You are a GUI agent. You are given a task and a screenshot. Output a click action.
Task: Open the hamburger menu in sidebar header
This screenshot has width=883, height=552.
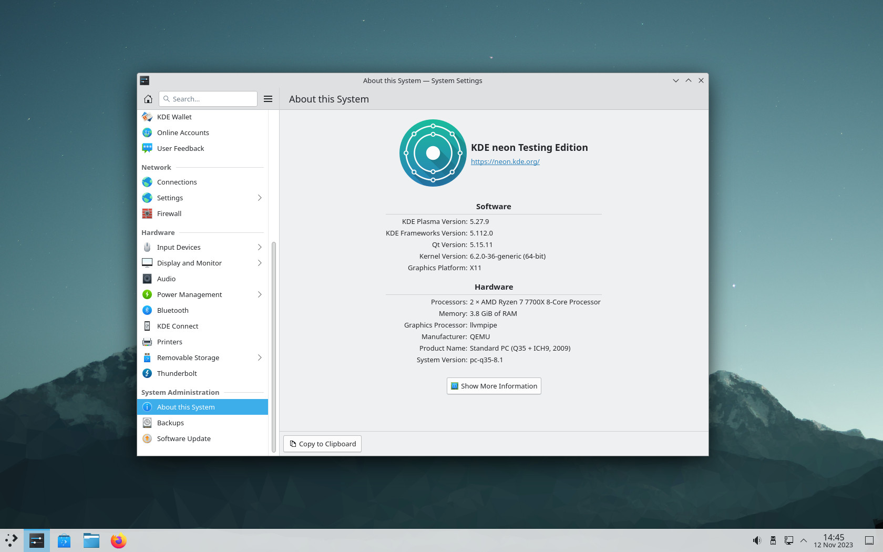[x=268, y=99]
